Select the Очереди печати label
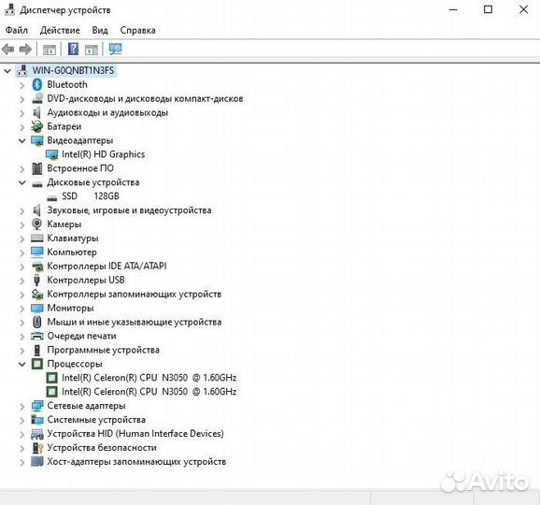This screenshot has height=505, width=540. (81, 336)
